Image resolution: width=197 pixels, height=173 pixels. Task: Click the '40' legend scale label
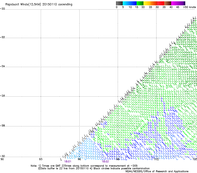(x=171, y=7)
